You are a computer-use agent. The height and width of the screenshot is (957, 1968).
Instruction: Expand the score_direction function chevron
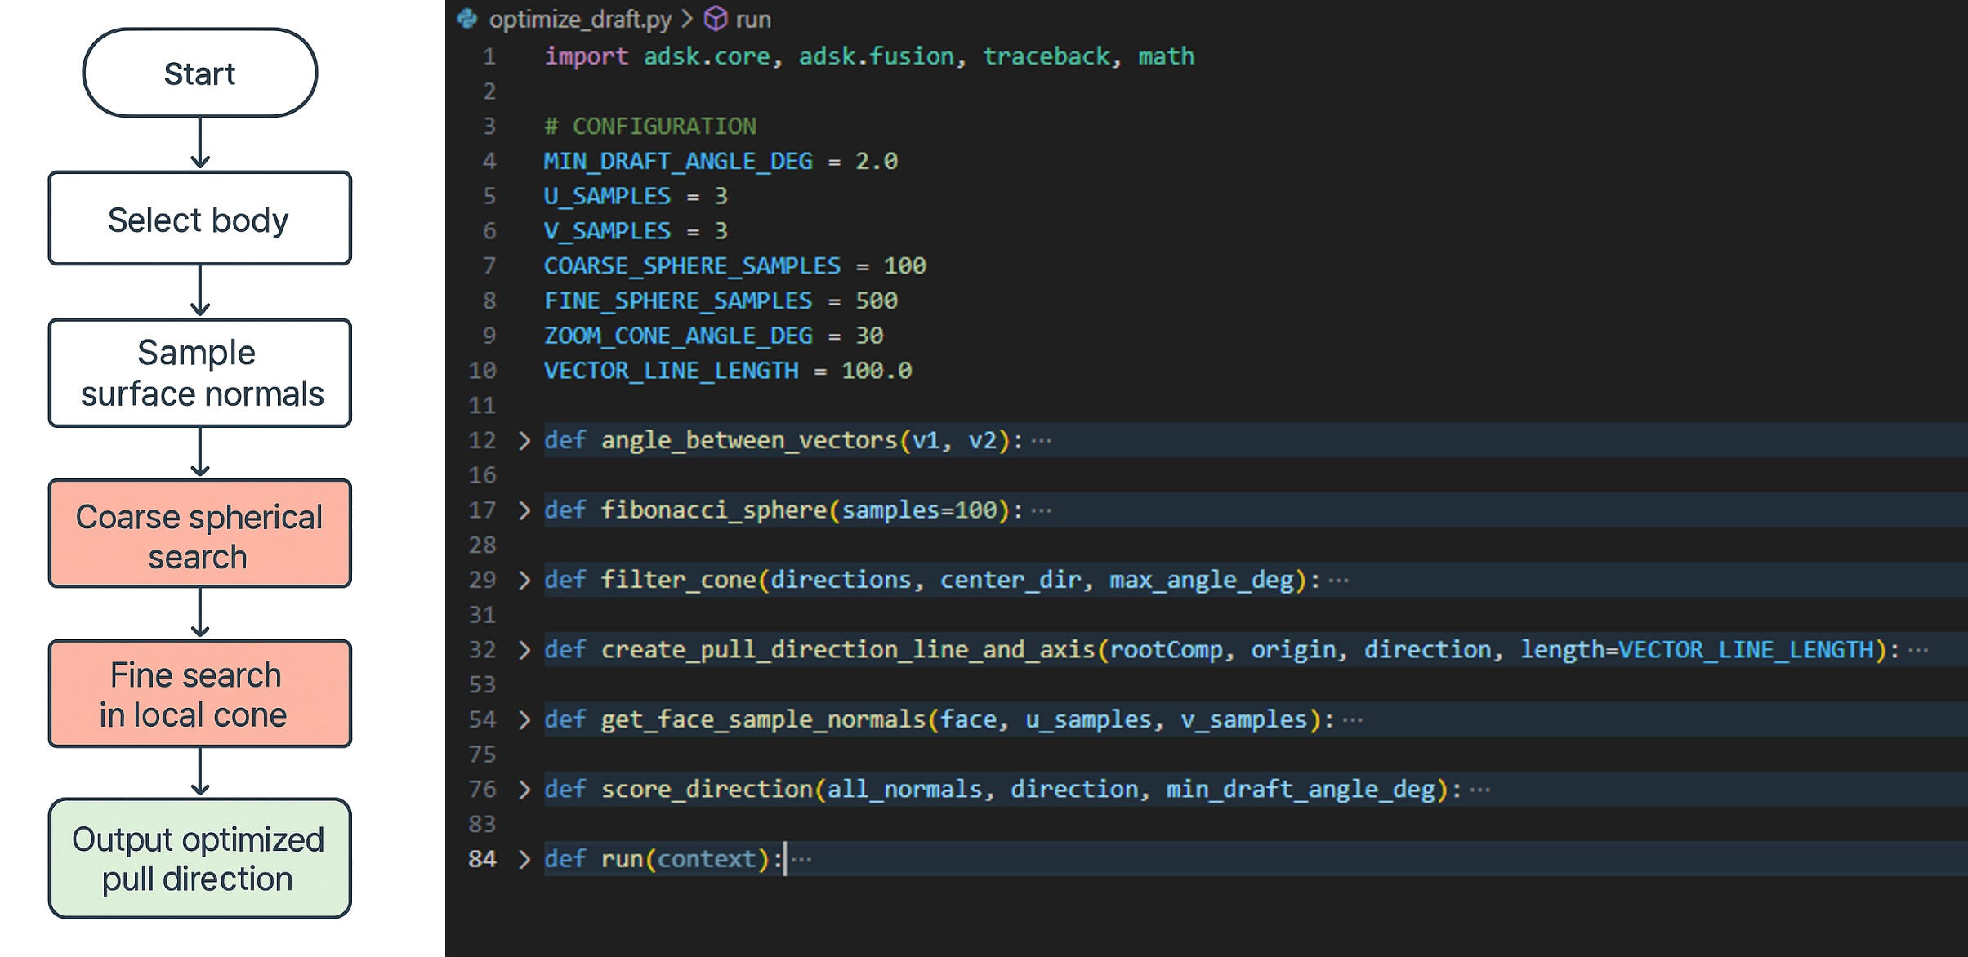pos(524,790)
